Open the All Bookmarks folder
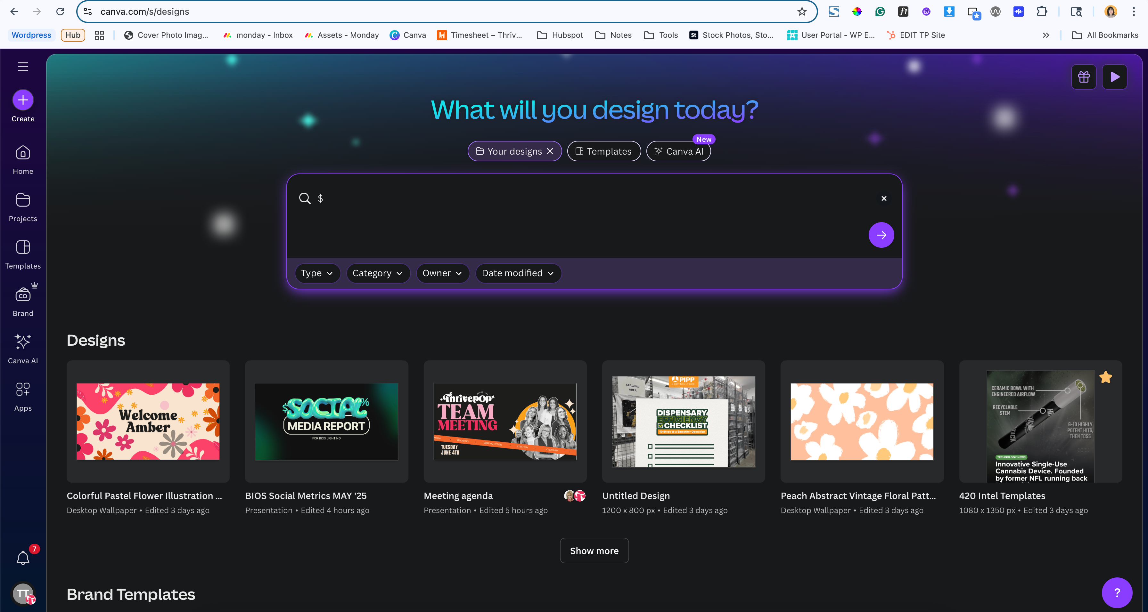Screen dimensions: 1148x612 1104,35
